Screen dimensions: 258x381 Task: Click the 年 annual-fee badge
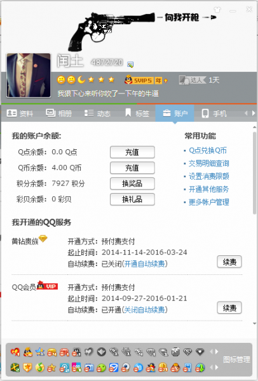click(x=158, y=81)
